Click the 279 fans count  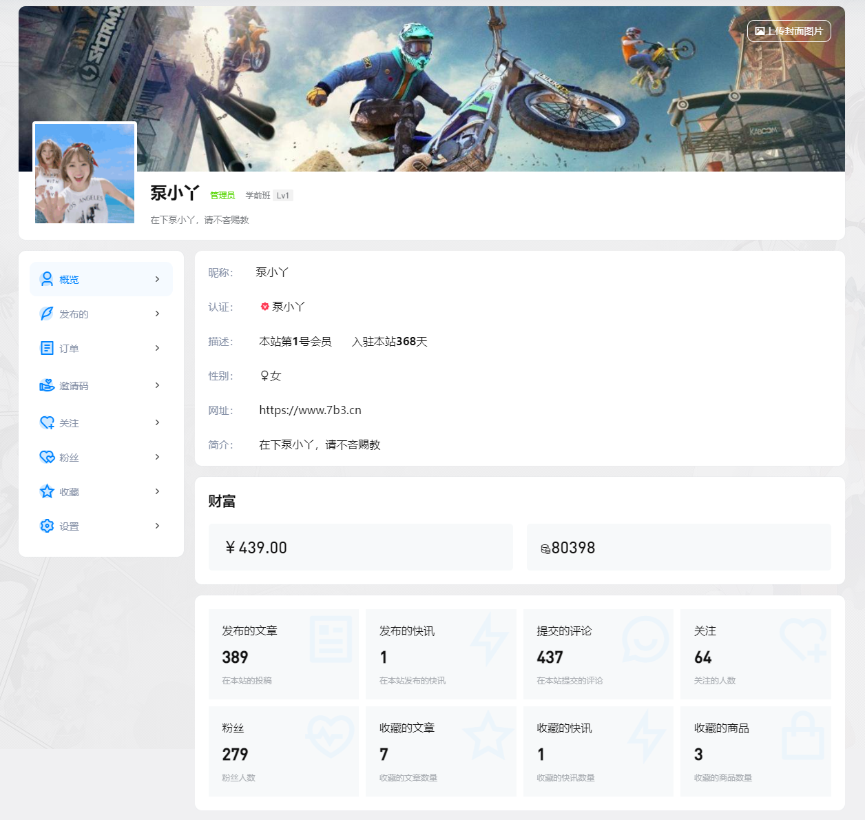tap(235, 755)
